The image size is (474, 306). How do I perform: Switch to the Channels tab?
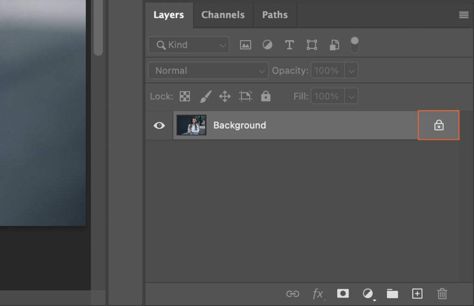point(223,14)
